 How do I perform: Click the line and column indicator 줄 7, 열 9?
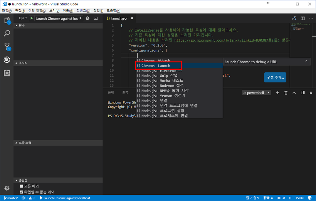[252, 198]
